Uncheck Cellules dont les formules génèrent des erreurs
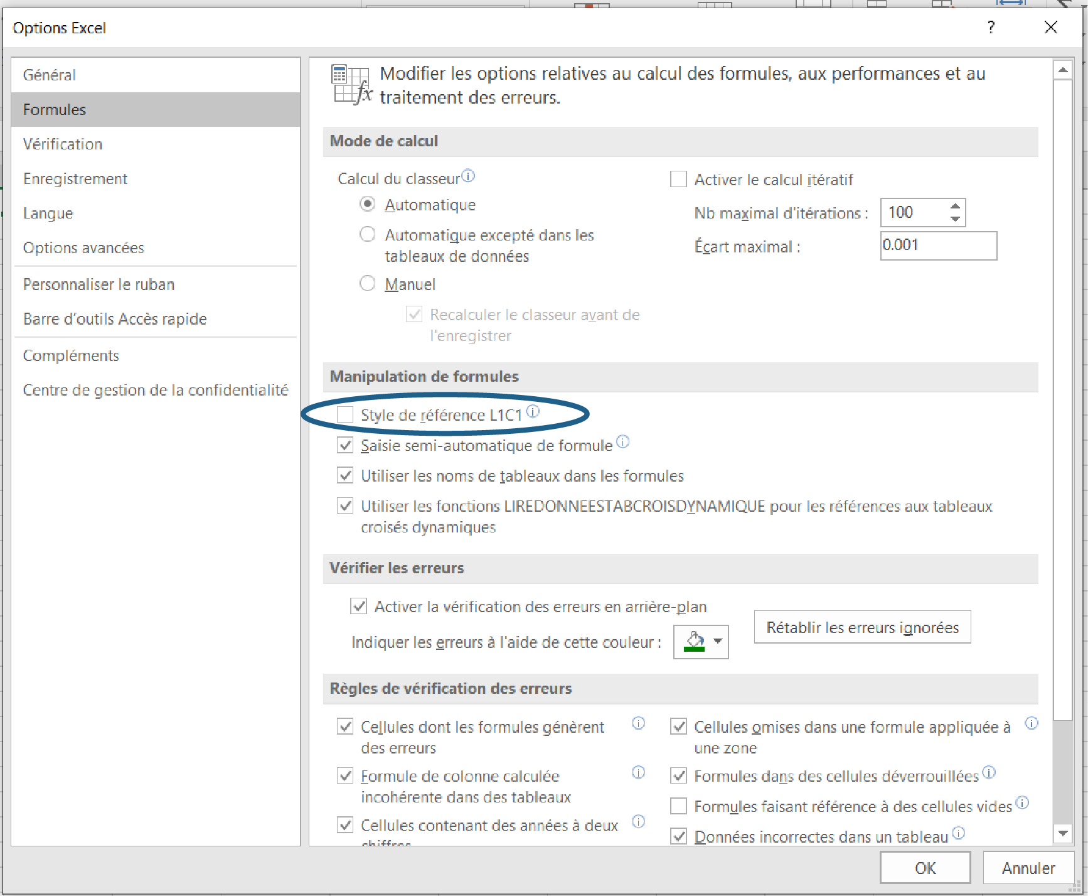Image resolution: width=1088 pixels, height=896 pixels. coord(345,726)
